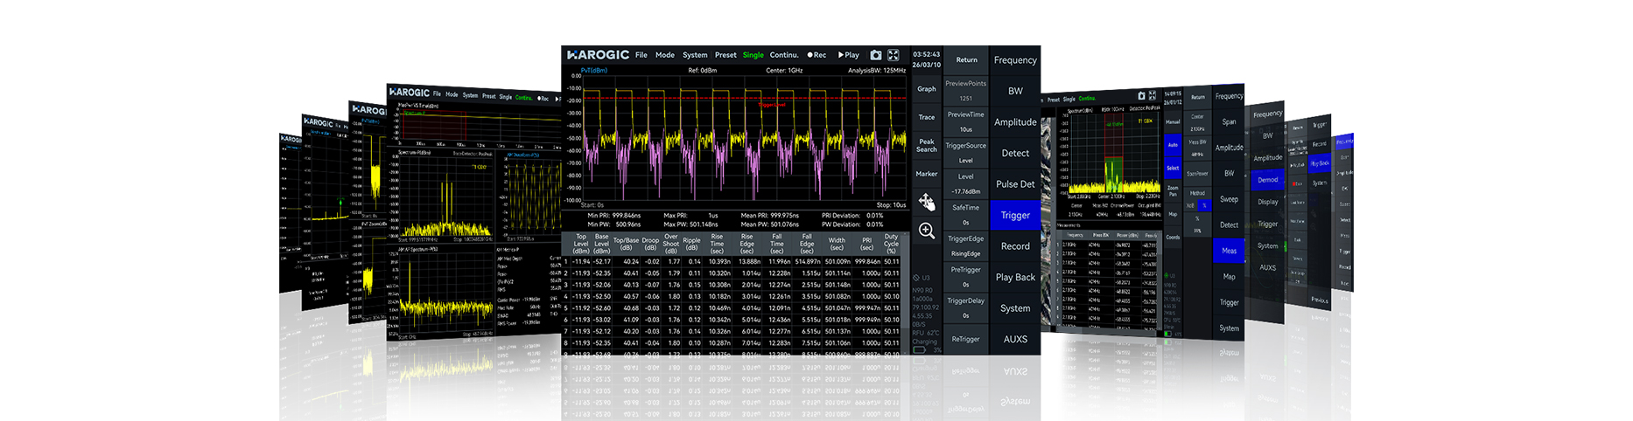Open the Mode menu on center screen

(665, 55)
